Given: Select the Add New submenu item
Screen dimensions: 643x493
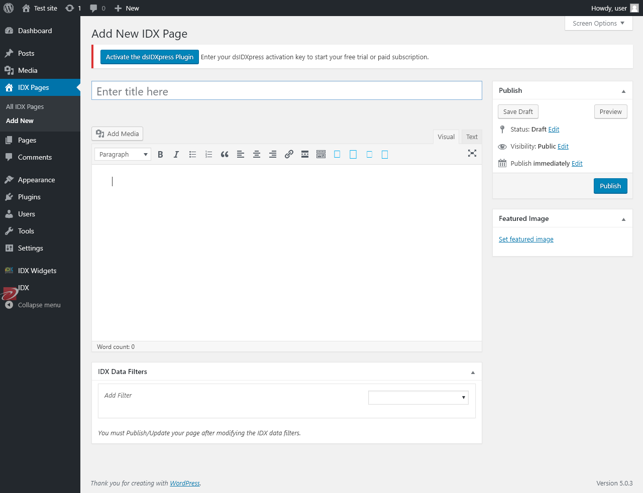Looking at the screenshot, I should click(x=20, y=120).
